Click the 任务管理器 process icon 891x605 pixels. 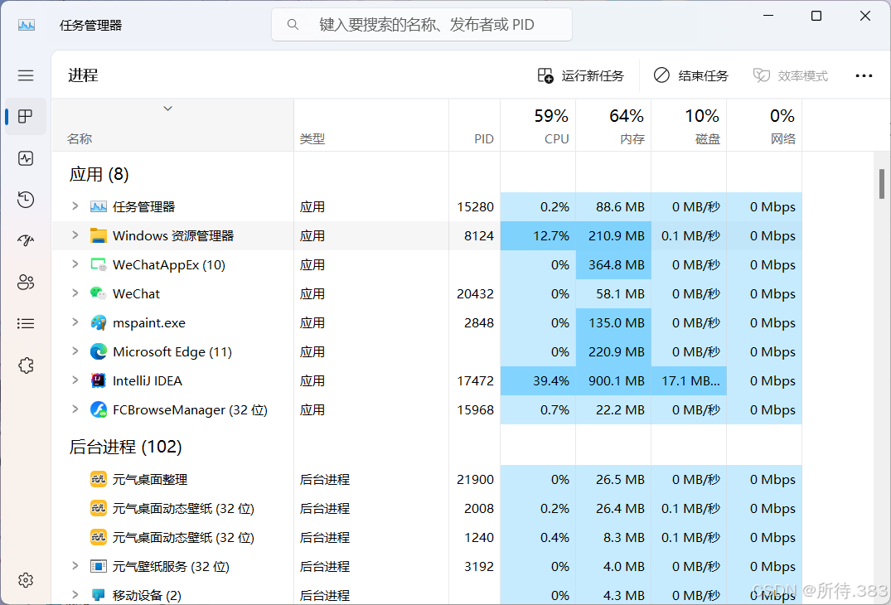(x=99, y=207)
